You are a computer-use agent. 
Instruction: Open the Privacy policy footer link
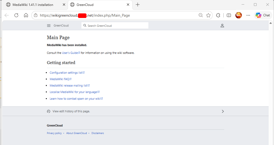click(x=54, y=133)
